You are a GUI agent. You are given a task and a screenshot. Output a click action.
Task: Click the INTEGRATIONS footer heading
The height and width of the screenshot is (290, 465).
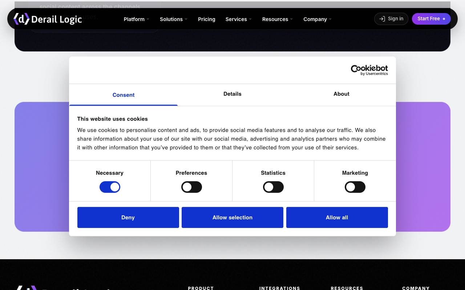[x=280, y=288]
